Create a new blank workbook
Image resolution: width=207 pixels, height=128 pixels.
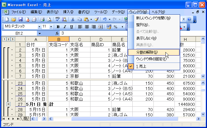tap(7, 19)
